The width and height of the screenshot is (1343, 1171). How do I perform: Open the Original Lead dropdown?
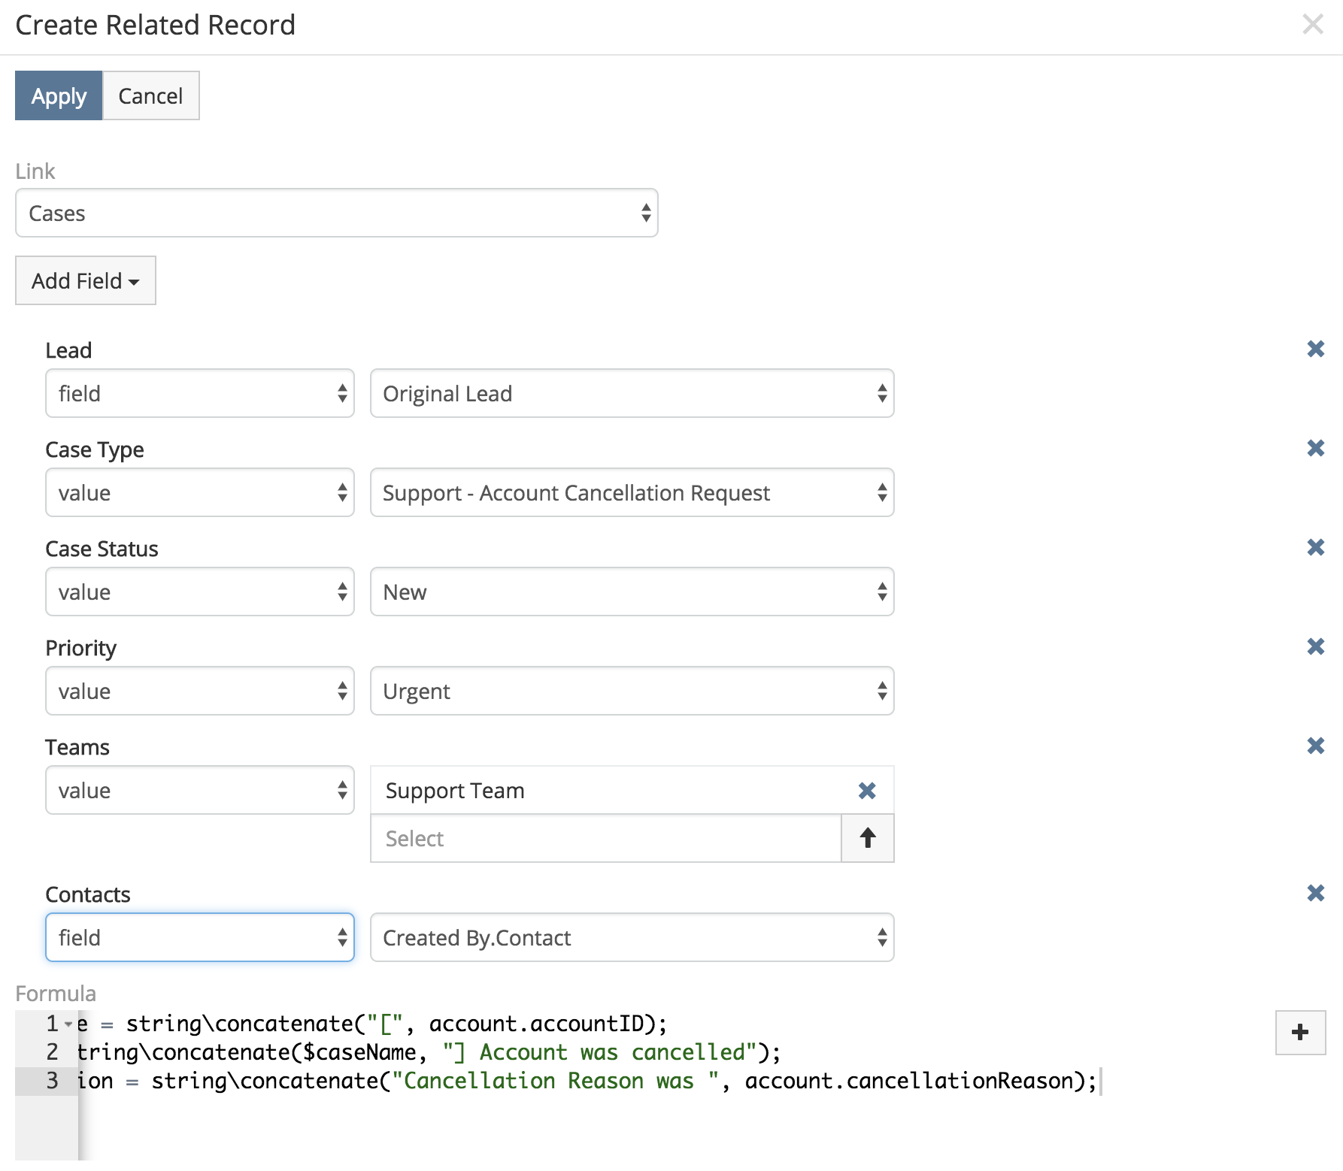tap(632, 394)
